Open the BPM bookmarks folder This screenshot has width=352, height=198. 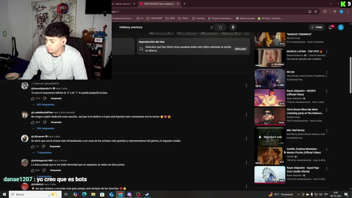tap(170, 18)
